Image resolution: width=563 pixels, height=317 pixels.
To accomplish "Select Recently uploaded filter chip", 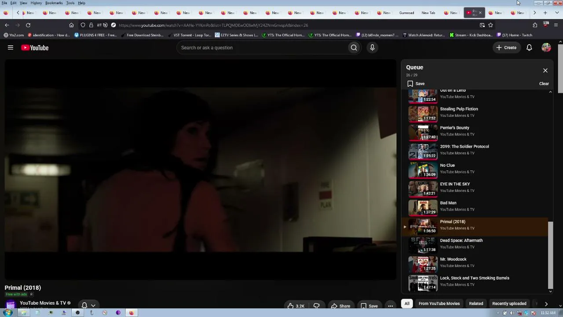I will tap(509, 303).
